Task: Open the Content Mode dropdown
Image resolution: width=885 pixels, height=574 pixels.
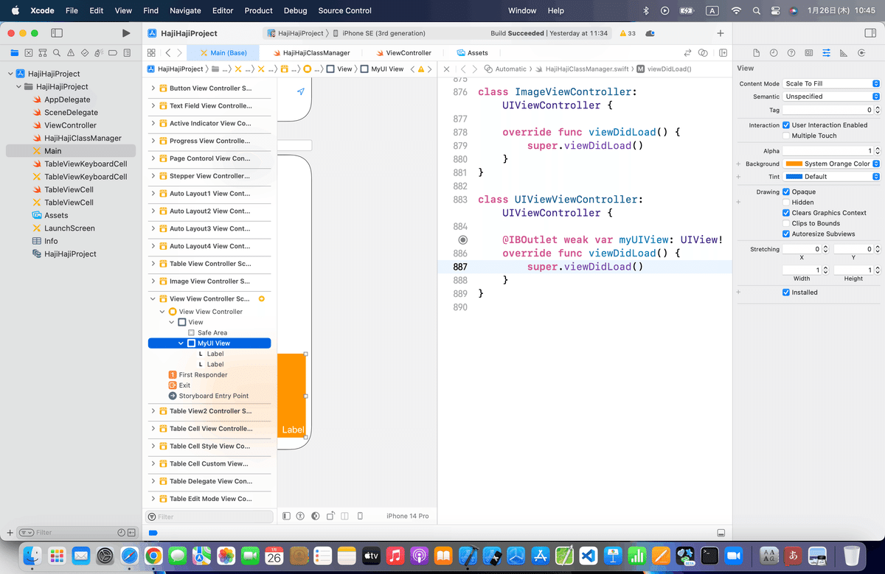Action: (831, 84)
